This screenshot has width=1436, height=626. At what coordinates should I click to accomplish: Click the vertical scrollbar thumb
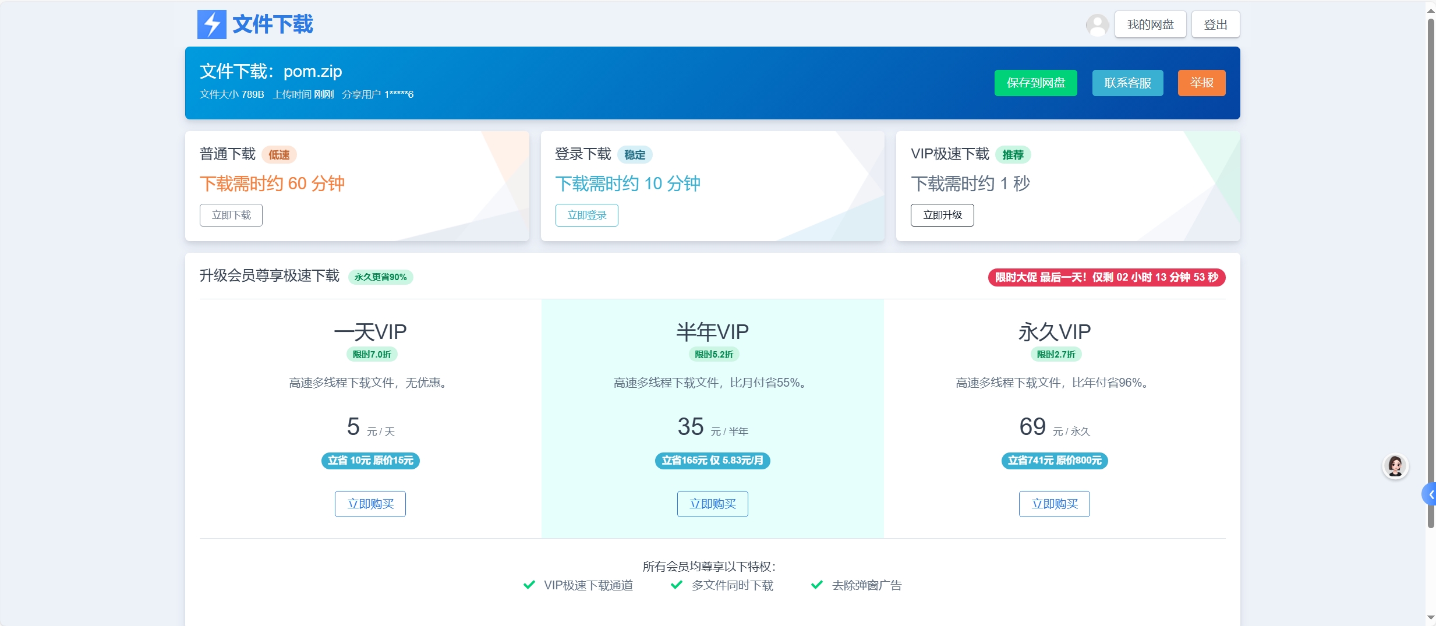(1431, 274)
